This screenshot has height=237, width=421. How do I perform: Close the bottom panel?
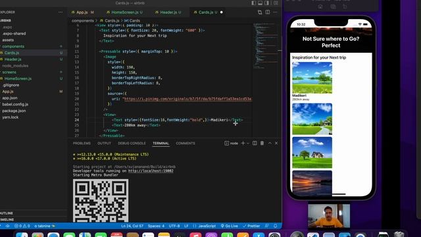(x=276, y=144)
